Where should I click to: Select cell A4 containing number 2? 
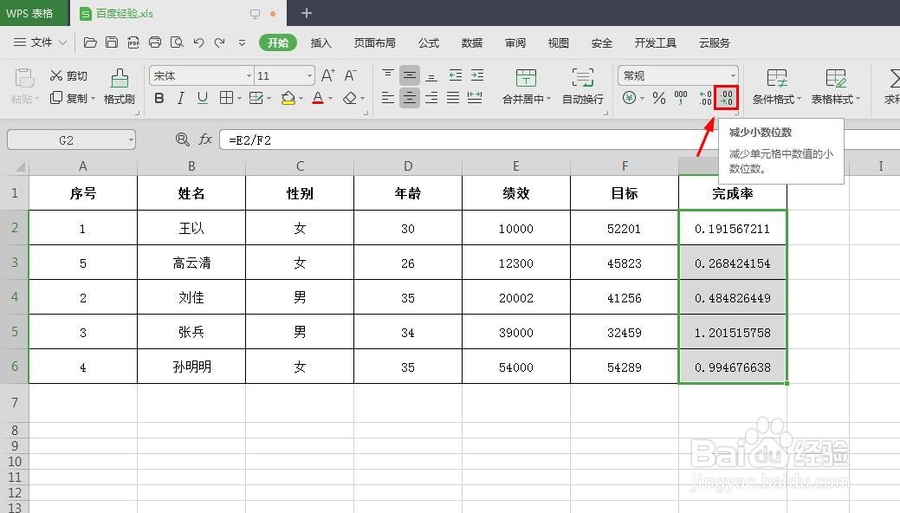pyautogui.click(x=82, y=297)
